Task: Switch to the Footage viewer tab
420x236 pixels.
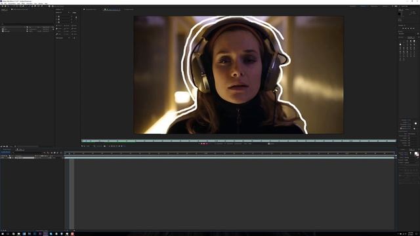Action: point(129,9)
